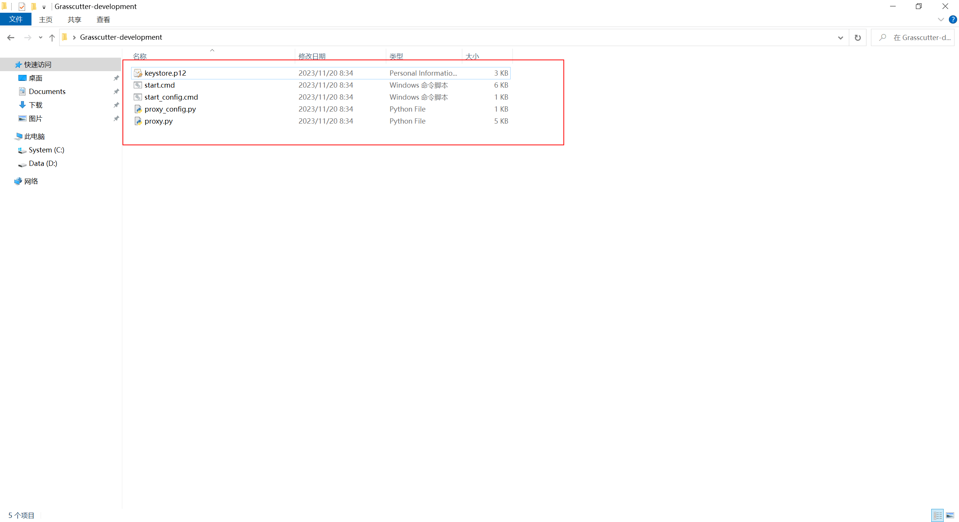Select the file name keystore.p12
959x522 pixels.
(x=165, y=73)
